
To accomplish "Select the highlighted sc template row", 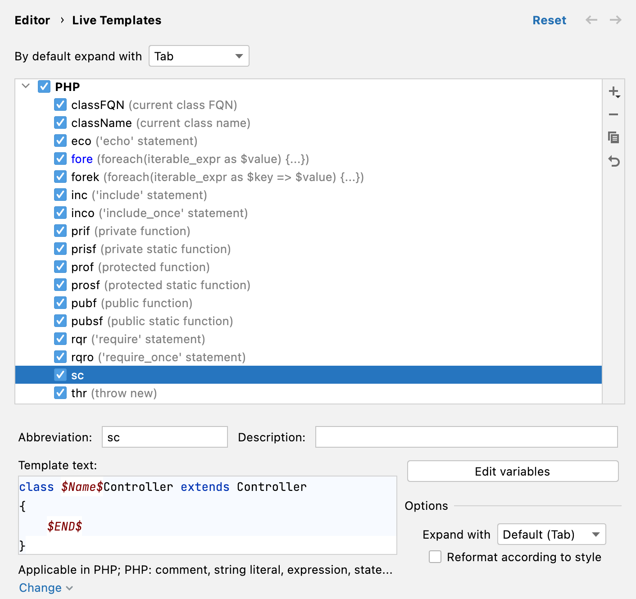I will coord(309,375).
